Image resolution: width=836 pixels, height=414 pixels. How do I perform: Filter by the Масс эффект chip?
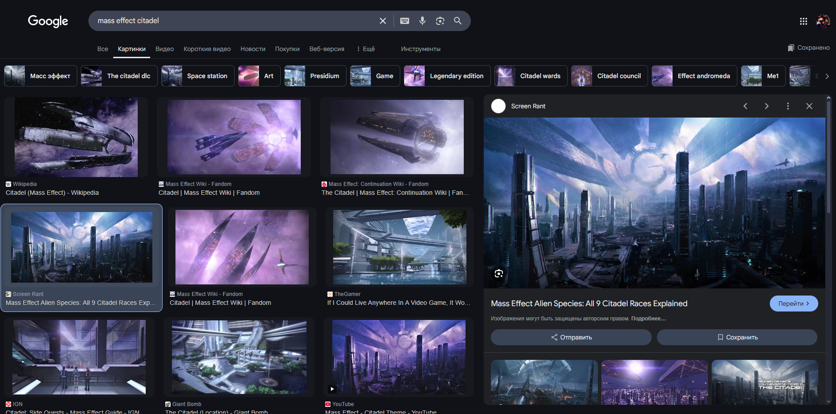tap(40, 76)
